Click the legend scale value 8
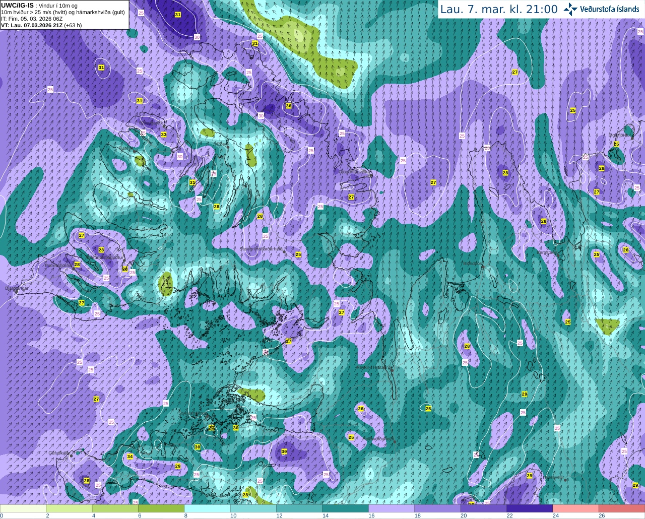 pos(185,515)
